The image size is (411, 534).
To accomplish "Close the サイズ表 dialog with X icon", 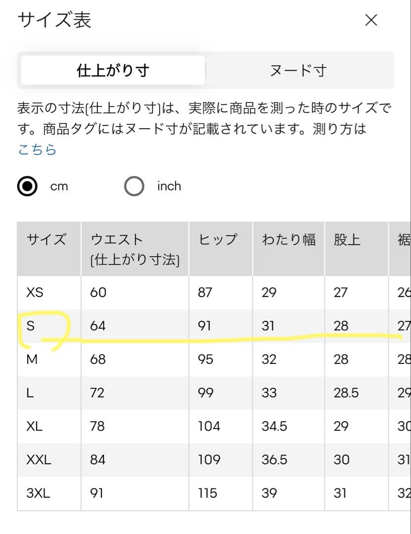I will [371, 20].
